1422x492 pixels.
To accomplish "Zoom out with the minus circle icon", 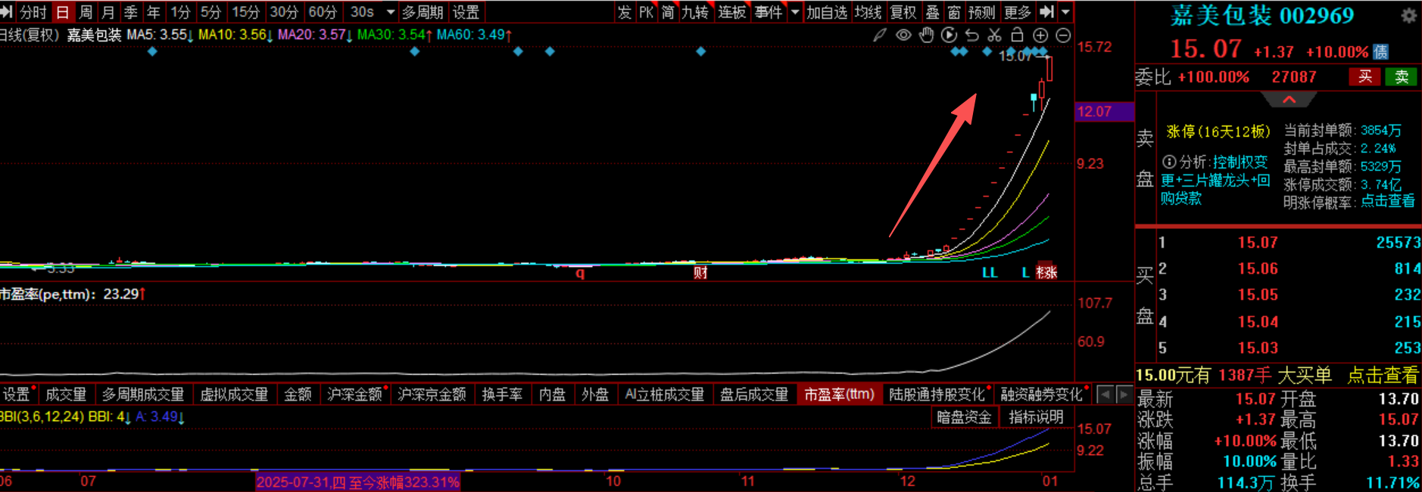I will tap(1063, 35).
